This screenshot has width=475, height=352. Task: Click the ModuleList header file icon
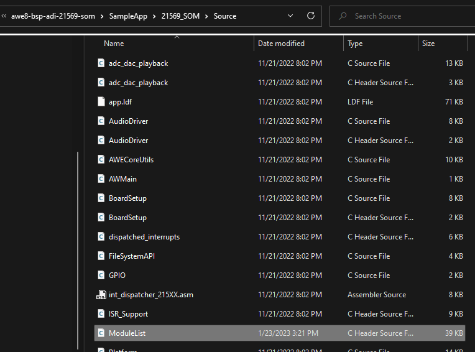click(x=101, y=333)
